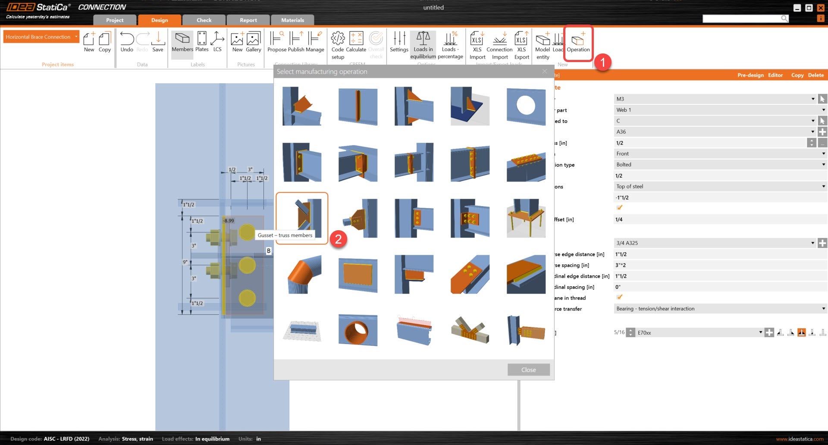The image size is (828, 445).
Task: Select the Members tool in Labels group
Action: tap(182, 42)
